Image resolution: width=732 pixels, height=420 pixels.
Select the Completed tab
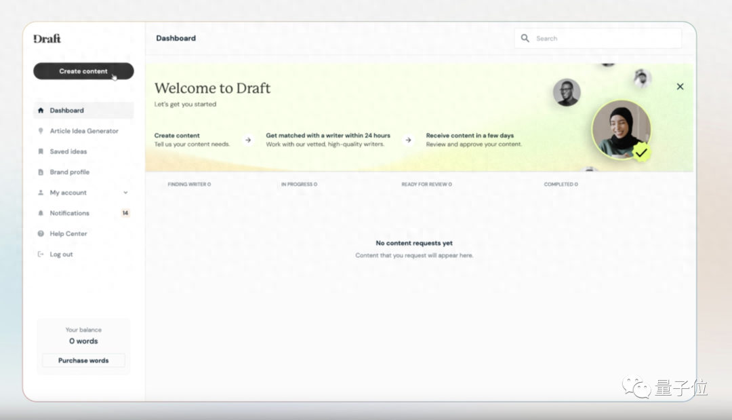pos(561,185)
